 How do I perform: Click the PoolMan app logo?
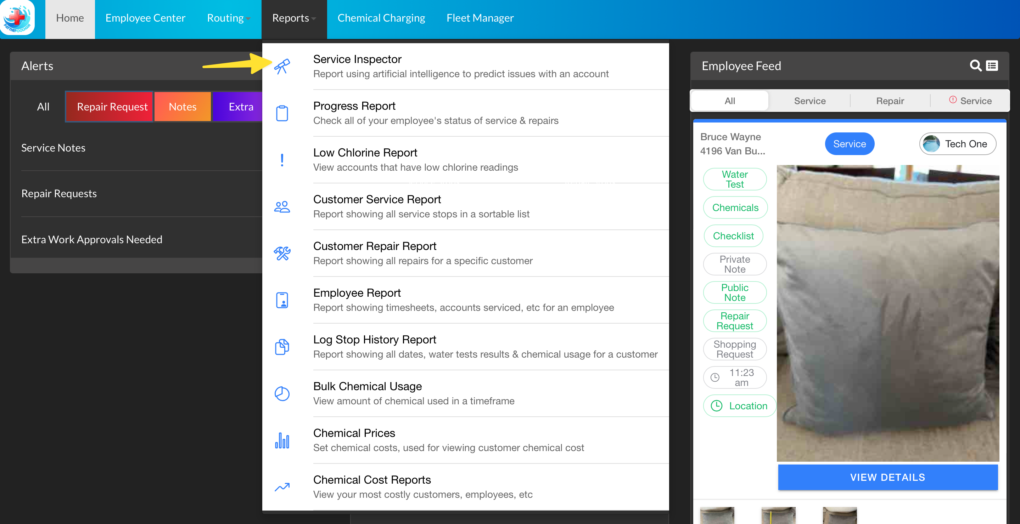click(x=18, y=18)
